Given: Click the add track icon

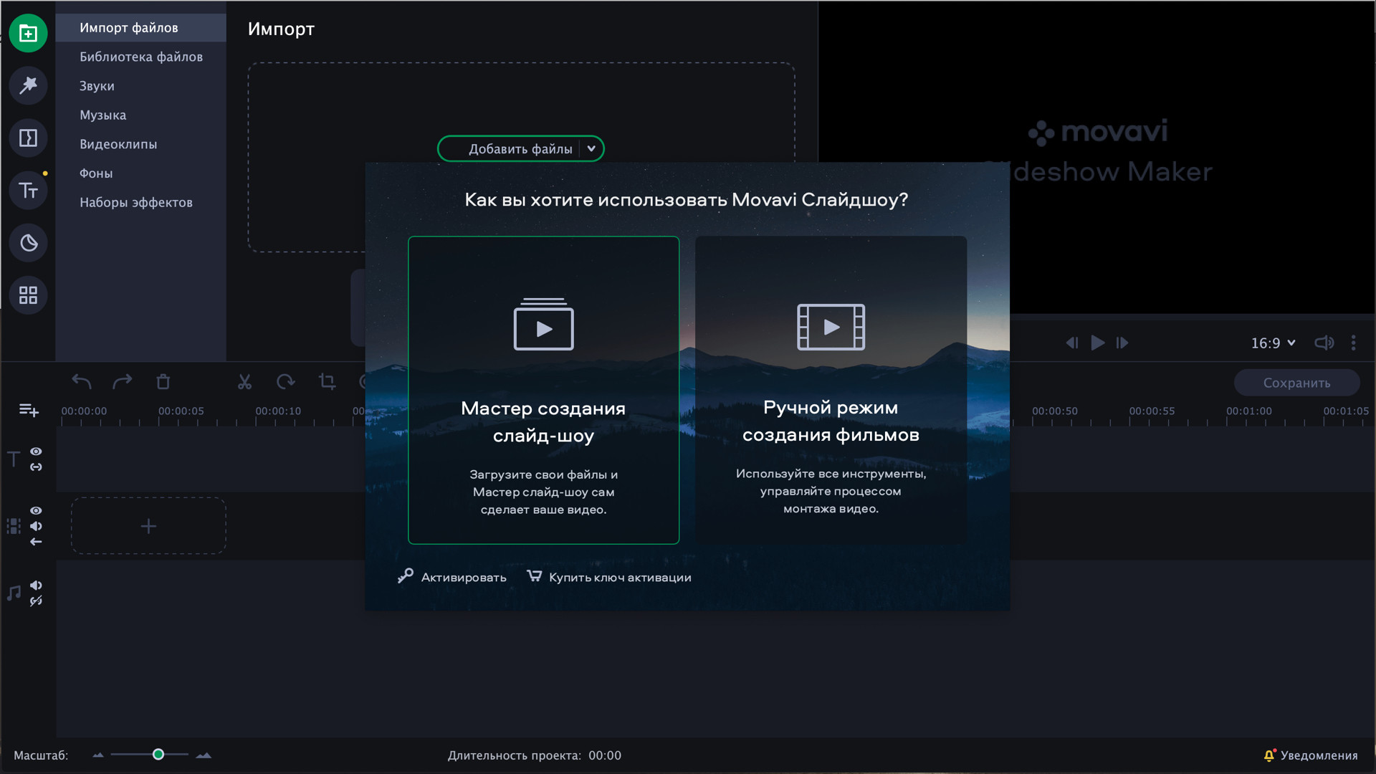Looking at the screenshot, I should [x=29, y=410].
